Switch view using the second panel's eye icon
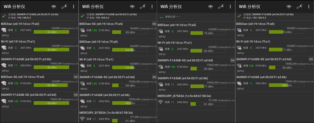Image resolution: width=314 pixels, height=123 pixels. tap(132, 7)
